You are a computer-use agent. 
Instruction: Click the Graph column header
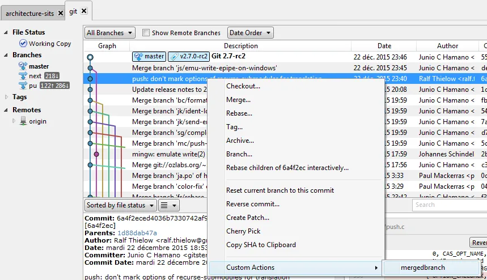click(x=107, y=46)
